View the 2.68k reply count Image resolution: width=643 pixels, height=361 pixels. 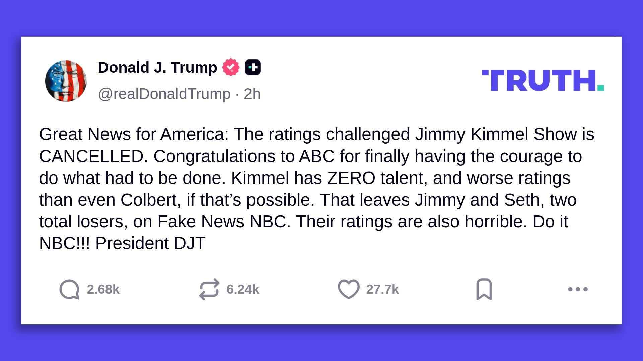click(103, 289)
